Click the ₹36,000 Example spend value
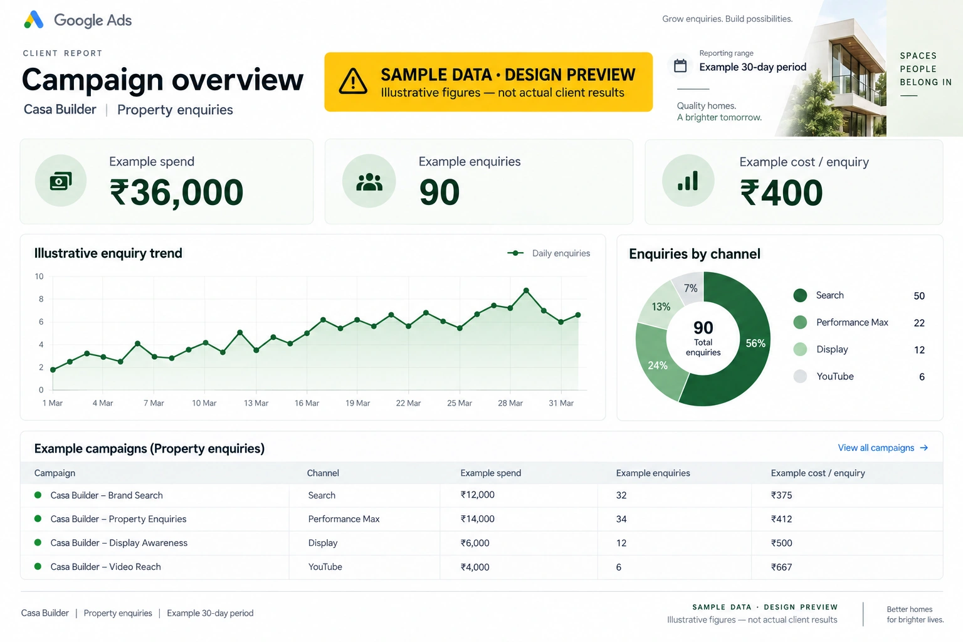Image resolution: width=963 pixels, height=642 pixels. (x=177, y=192)
